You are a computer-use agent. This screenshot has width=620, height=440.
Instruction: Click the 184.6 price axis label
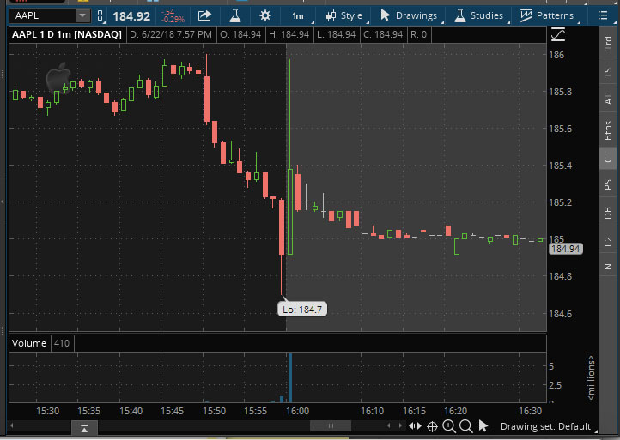(560, 314)
